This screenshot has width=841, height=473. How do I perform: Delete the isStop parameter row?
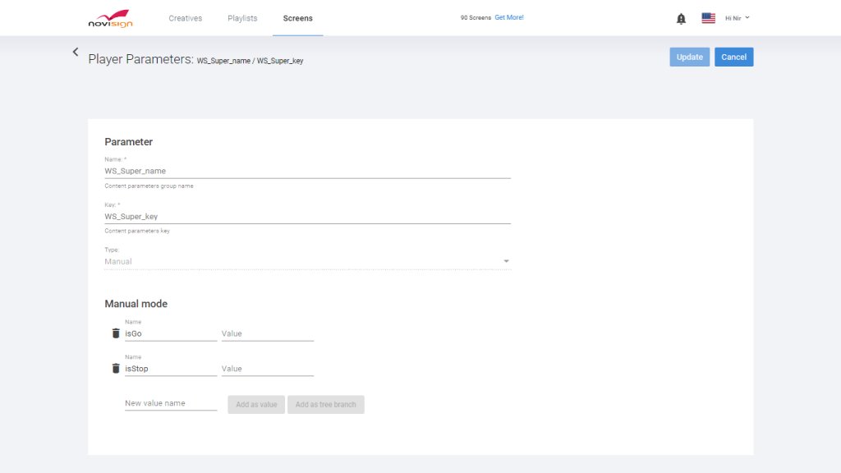click(x=116, y=369)
